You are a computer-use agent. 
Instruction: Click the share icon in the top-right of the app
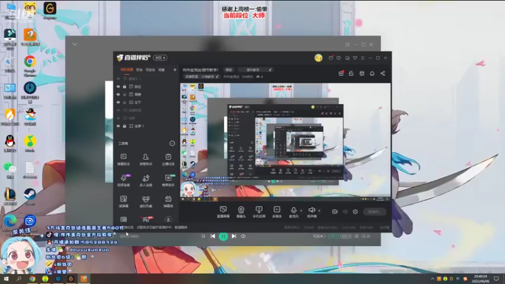(383, 73)
